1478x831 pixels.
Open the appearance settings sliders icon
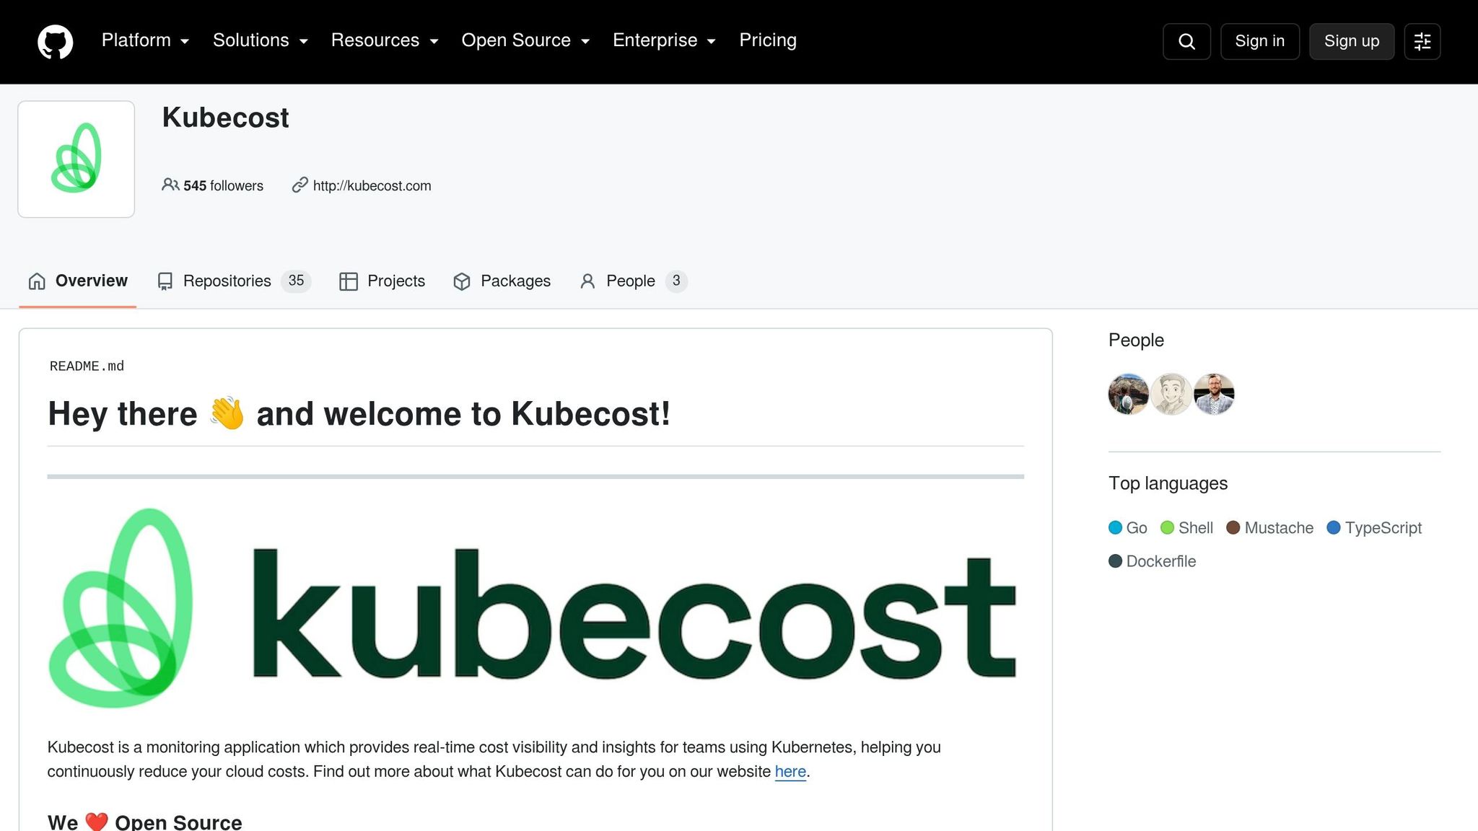(x=1422, y=41)
